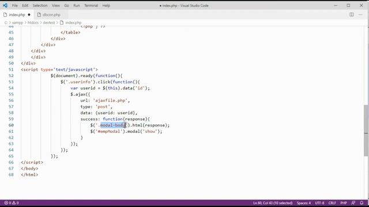Open the View menu
Screen dimensions: 369x207
56,5
